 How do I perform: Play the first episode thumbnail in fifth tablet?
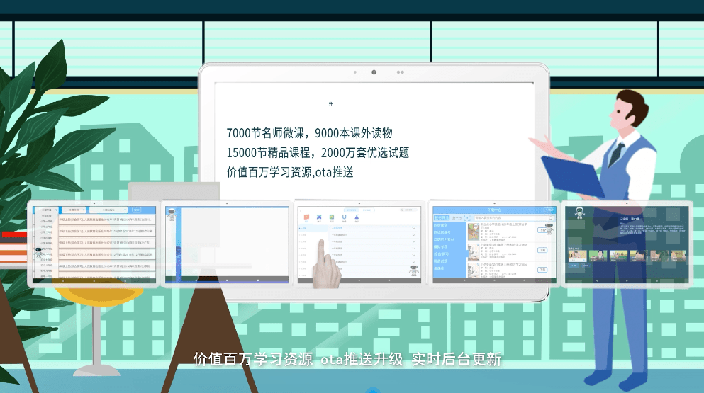578,256
